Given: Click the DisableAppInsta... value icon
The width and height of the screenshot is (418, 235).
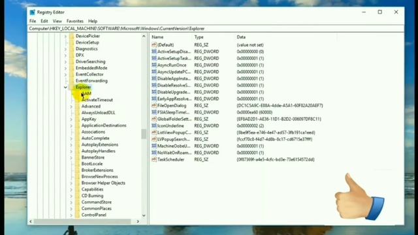Looking at the screenshot, I should click(154, 78).
